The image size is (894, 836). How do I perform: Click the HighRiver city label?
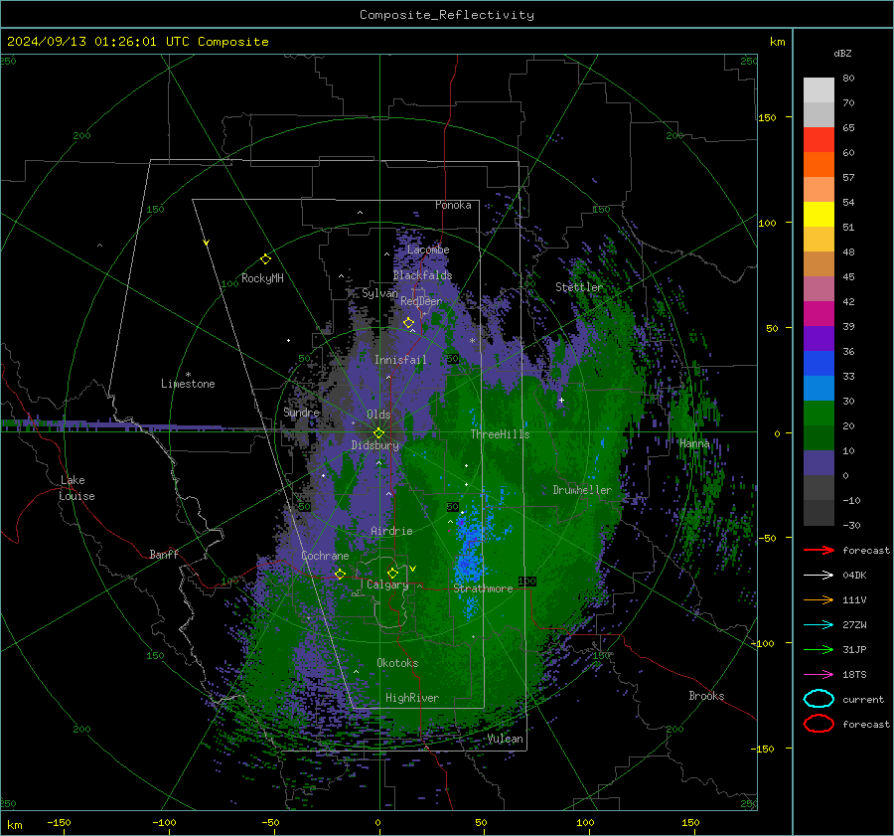[x=412, y=698]
